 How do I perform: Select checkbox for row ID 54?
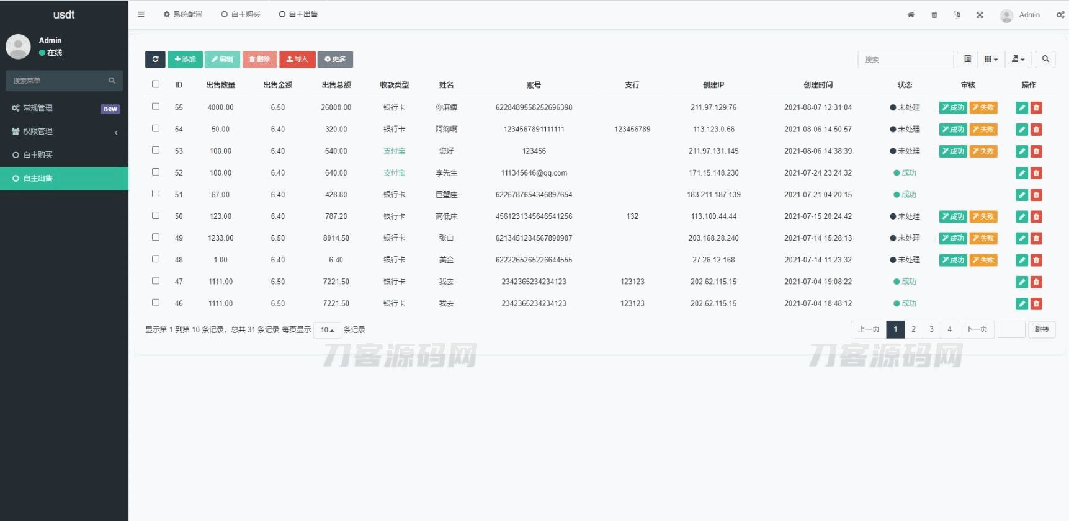pyautogui.click(x=156, y=128)
